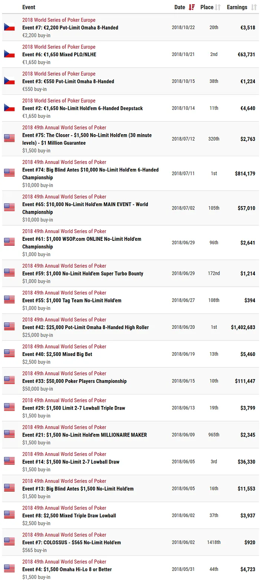Sort by Date using the red sort icon

tap(192, 7)
